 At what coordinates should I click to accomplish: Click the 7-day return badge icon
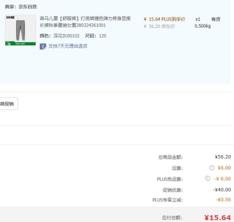[x=43, y=46]
